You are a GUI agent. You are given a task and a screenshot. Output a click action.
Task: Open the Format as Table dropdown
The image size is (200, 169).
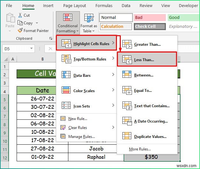tap(93, 31)
